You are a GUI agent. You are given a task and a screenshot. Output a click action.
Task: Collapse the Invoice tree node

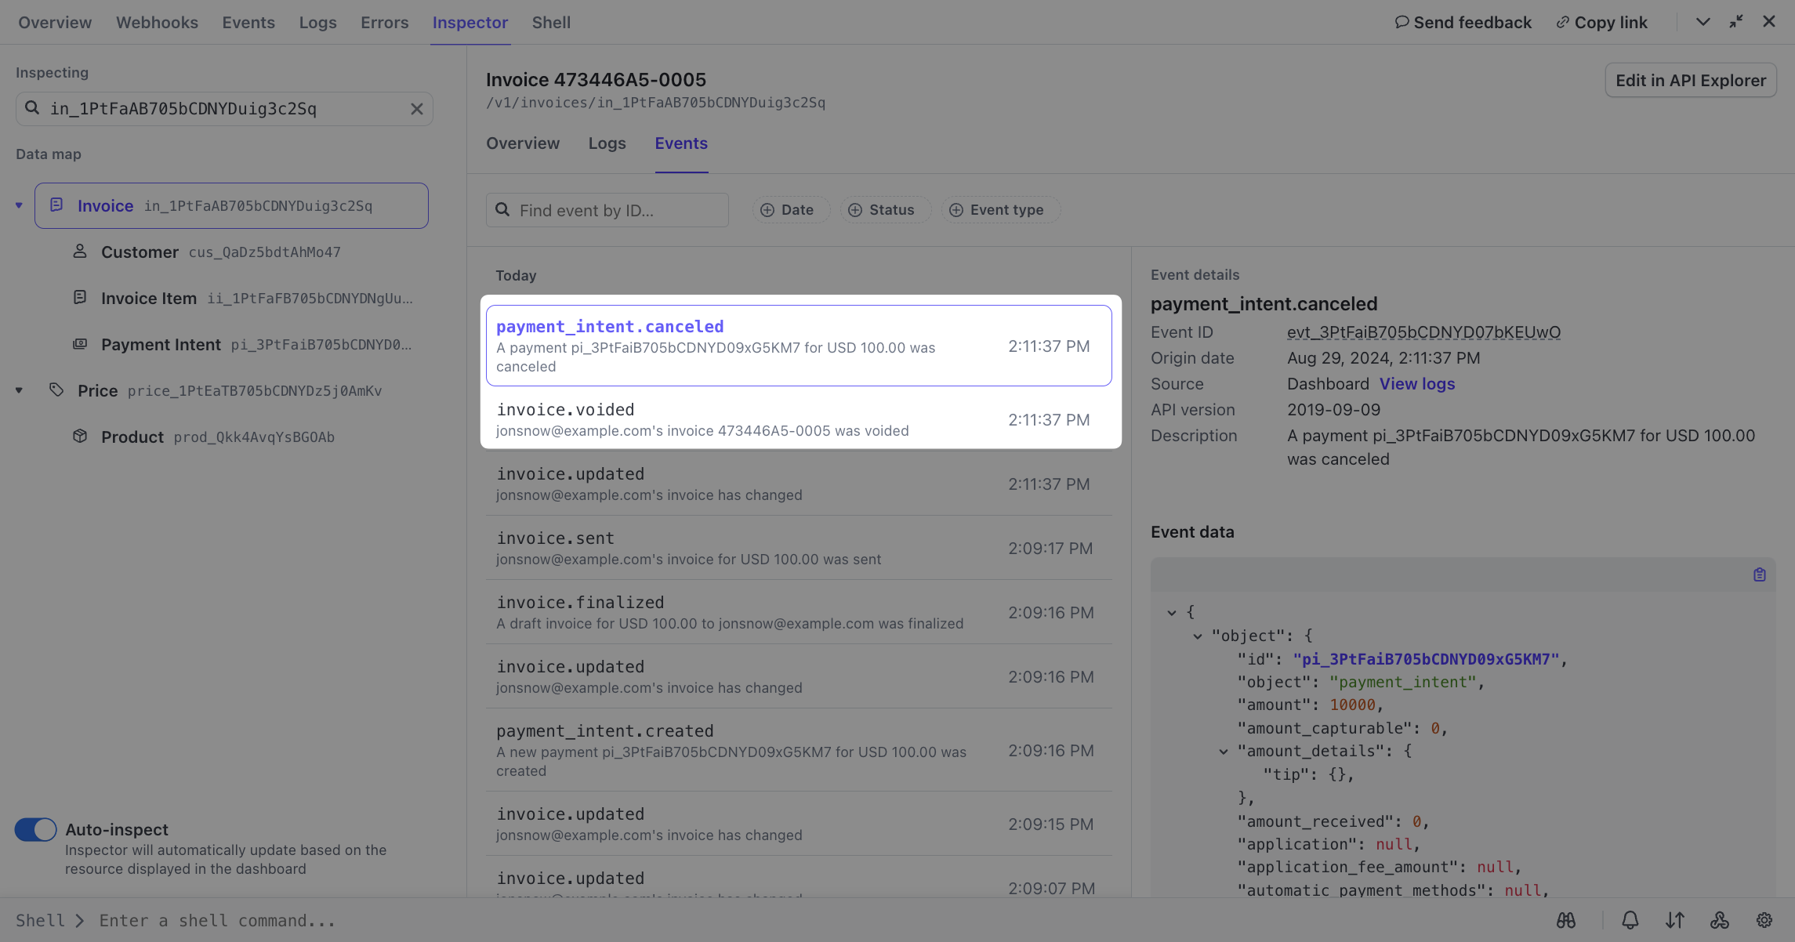point(19,206)
